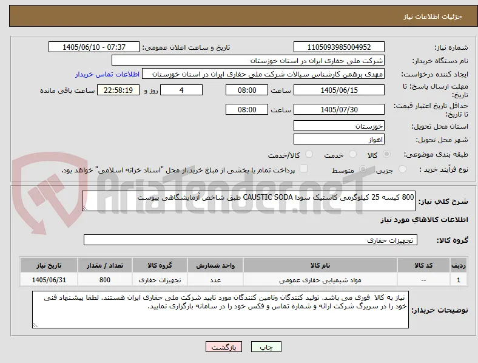Click the ردیف column header
Screen dimensions: 478x363
click(x=459, y=265)
